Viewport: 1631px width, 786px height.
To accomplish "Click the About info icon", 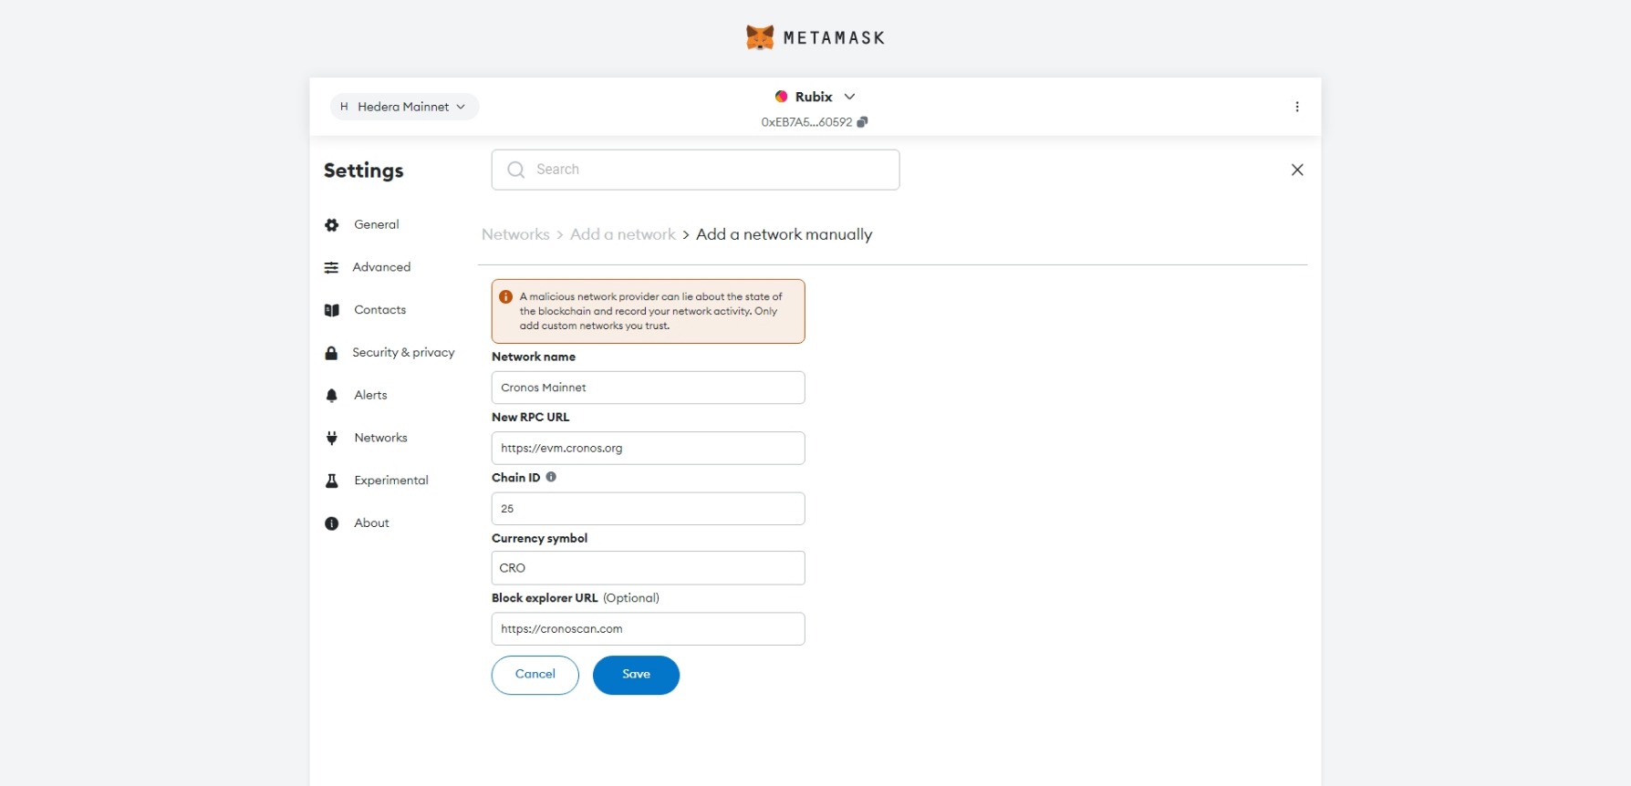I will [x=332, y=523].
